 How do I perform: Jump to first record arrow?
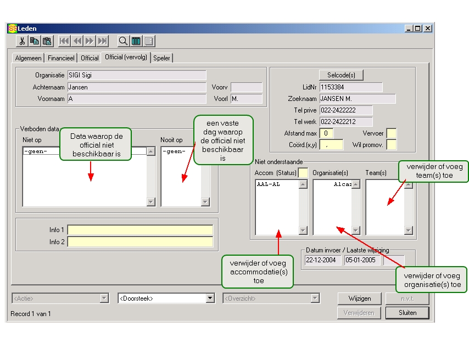click(x=64, y=41)
